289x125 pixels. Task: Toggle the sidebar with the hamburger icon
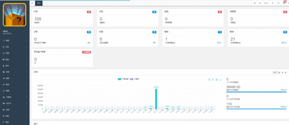pyautogui.click(x=32, y=3)
